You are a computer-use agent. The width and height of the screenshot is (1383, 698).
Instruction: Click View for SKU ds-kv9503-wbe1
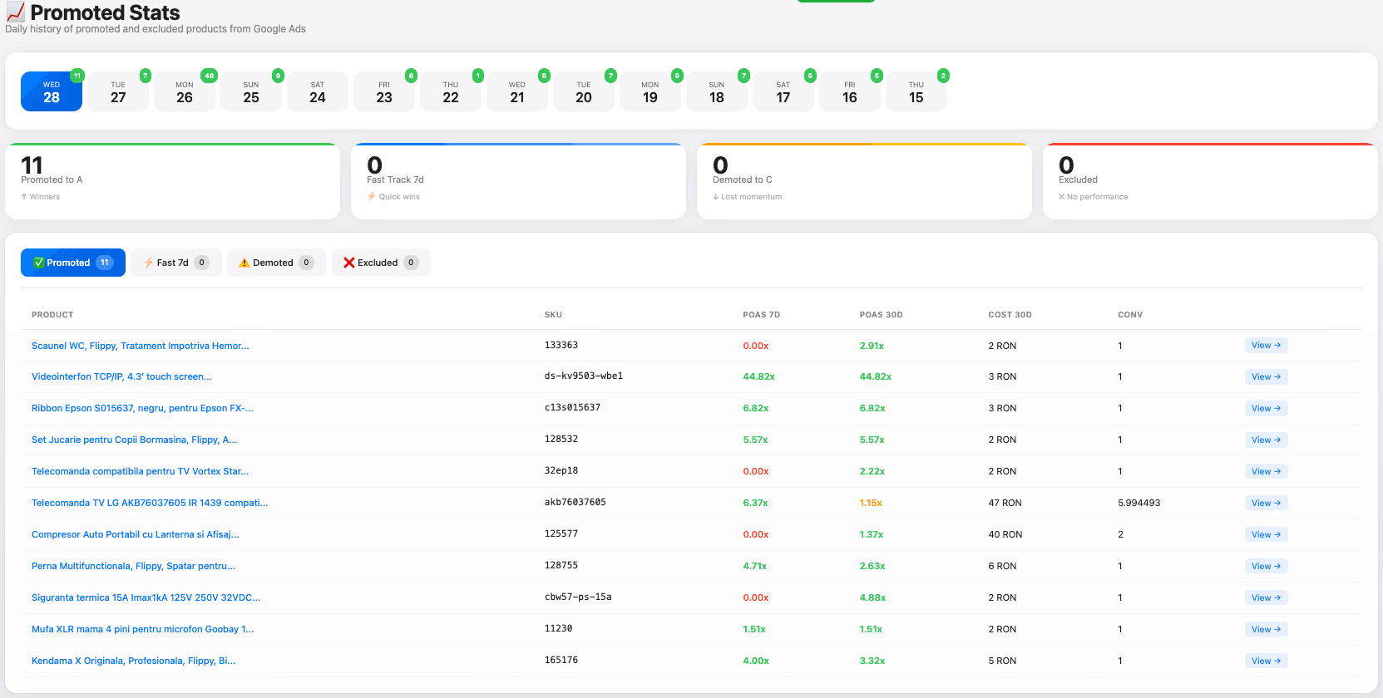[1266, 376]
